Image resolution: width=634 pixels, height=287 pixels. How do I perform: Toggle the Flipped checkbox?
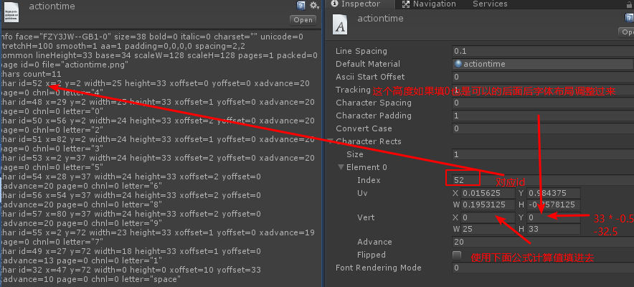[x=457, y=255]
